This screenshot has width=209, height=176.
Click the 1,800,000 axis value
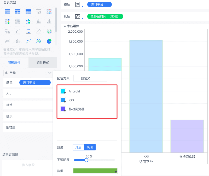tap(76, 42)
